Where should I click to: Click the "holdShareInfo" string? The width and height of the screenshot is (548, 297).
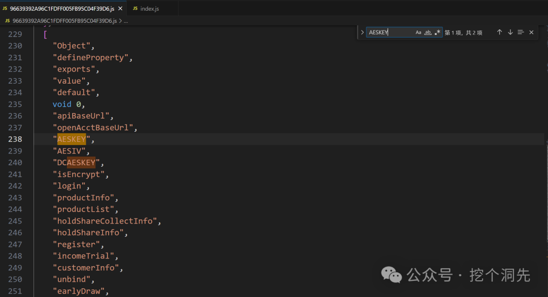pos(88,233)
